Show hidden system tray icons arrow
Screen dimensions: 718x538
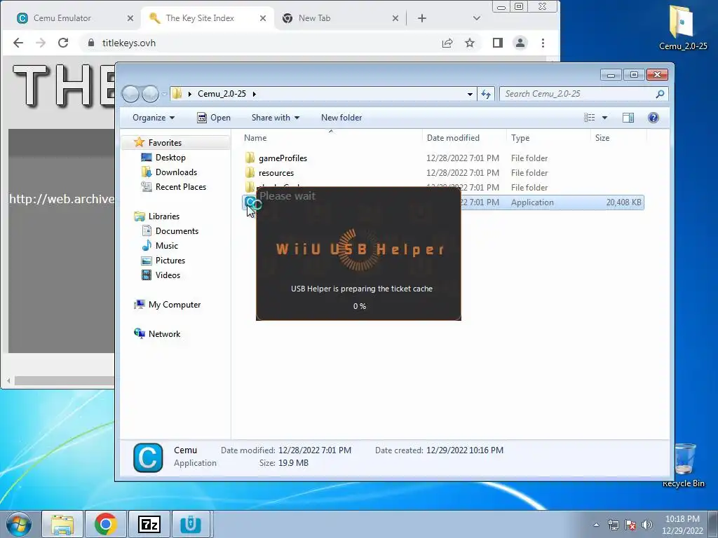596,525
